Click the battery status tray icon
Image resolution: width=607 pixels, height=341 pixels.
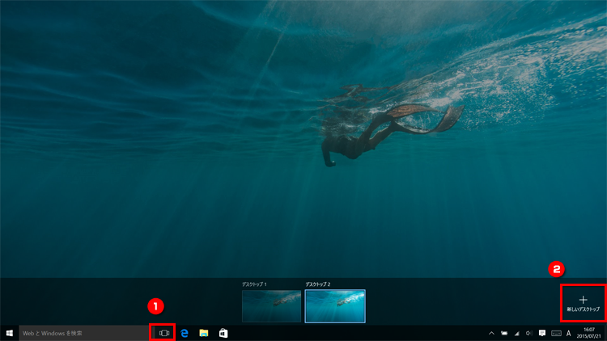503,333
